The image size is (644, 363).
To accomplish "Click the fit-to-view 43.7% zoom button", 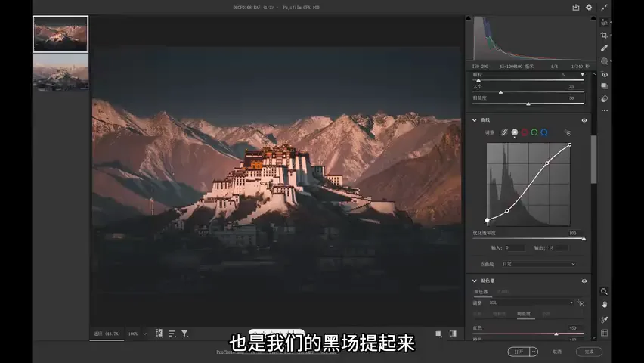I will click(107, 334).
